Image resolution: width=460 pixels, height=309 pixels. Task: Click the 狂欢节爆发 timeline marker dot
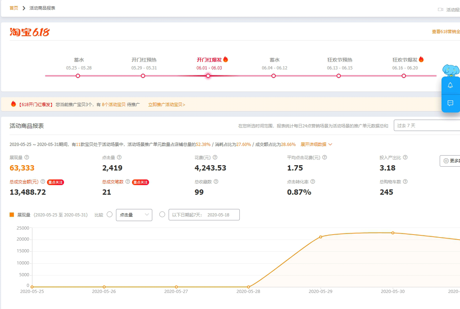[x=404, y=76]
